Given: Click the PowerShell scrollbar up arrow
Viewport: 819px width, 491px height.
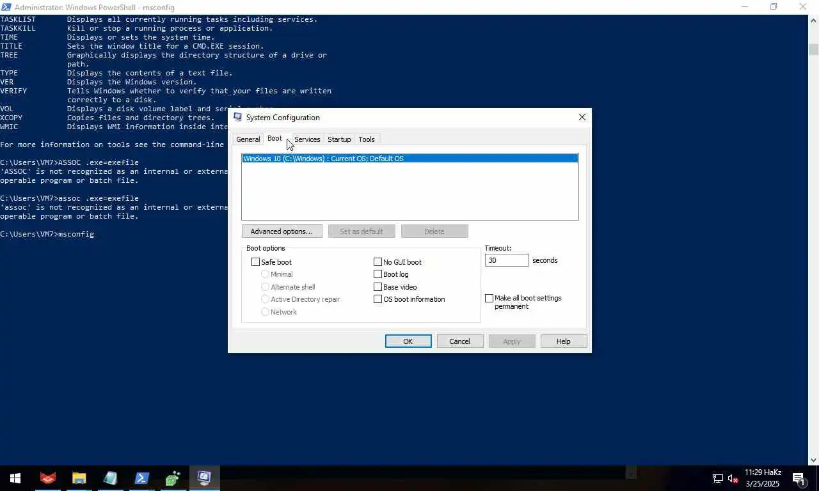Looking at the screenshot, I should tap(813, 20).
